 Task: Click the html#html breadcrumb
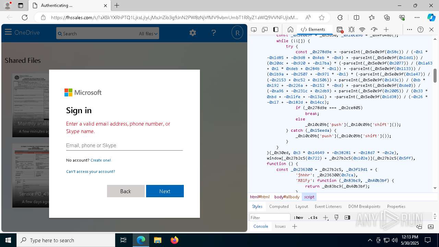(x=260, y=197)
